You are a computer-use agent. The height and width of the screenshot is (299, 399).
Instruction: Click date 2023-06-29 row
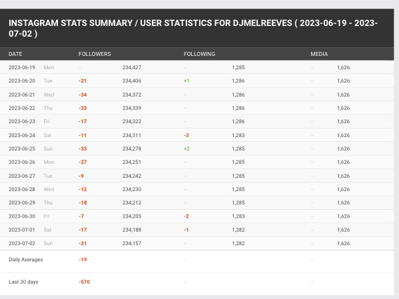point(22,202)
